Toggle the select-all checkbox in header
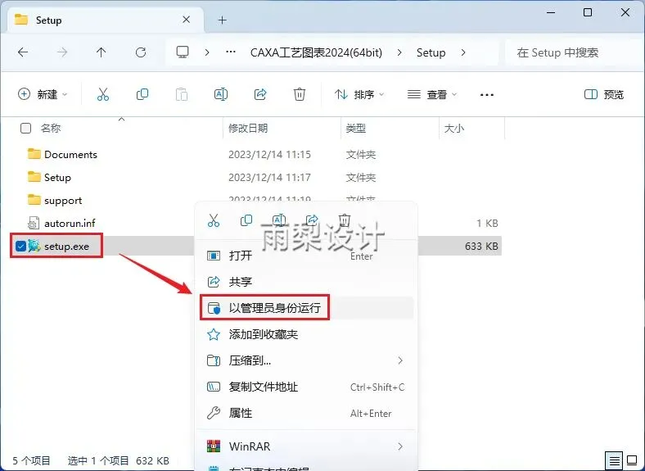The width and height of the screenshot is (645, 471). coord(25,128)
